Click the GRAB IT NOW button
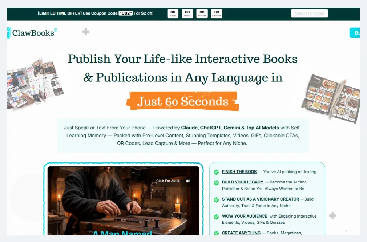 [x=309, y=13]
